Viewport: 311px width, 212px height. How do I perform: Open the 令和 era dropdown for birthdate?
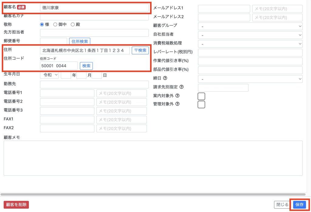[x=49, y=76]
